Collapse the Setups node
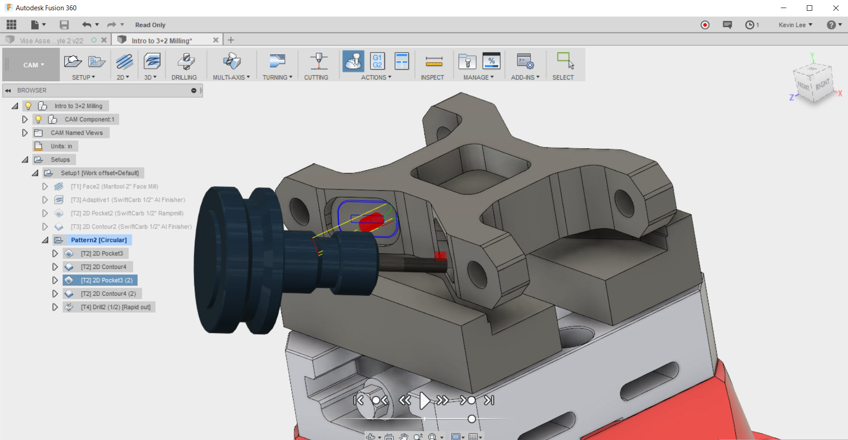Viewport: 848px width, 440px height. pos(25,159)
